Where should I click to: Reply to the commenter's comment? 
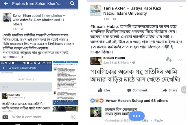pos(158,120)
